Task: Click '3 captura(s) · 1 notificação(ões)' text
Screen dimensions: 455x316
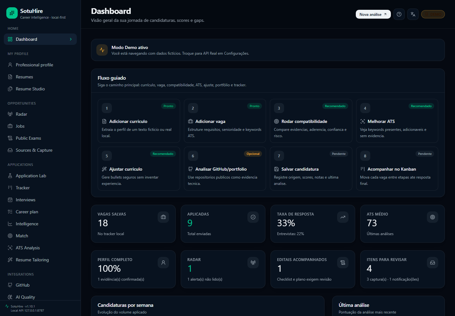Action: click(x=393, y=279)
